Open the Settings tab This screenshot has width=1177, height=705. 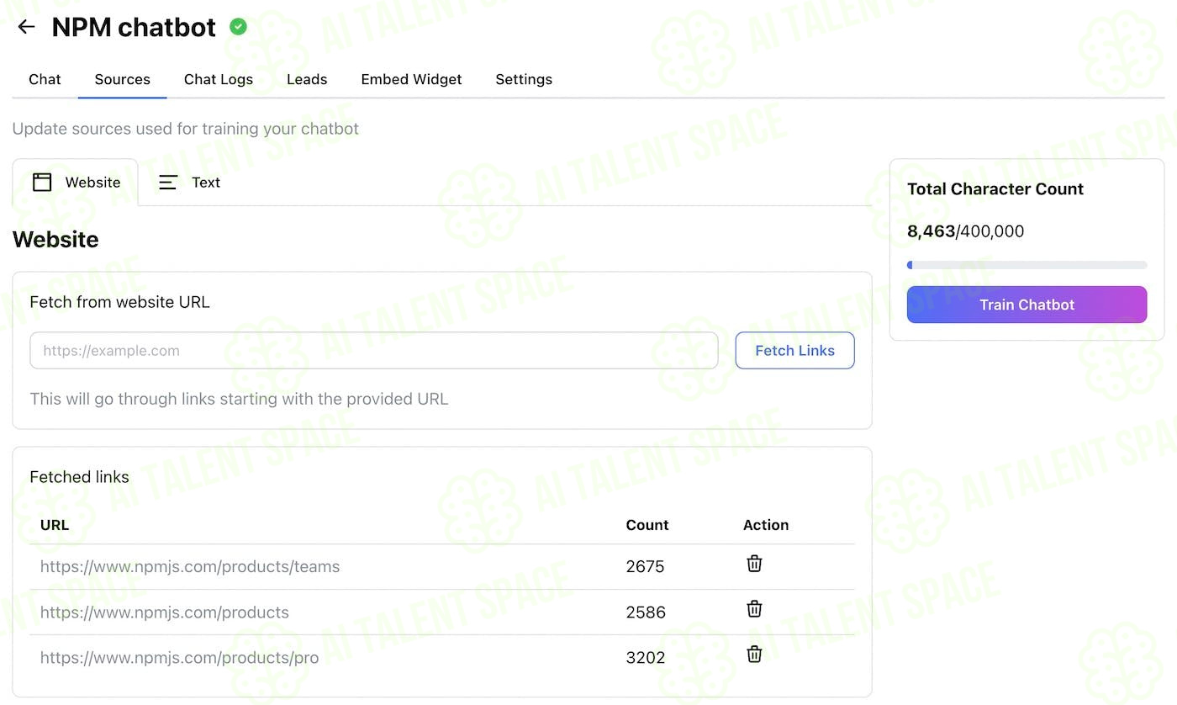tap(524, 79)
